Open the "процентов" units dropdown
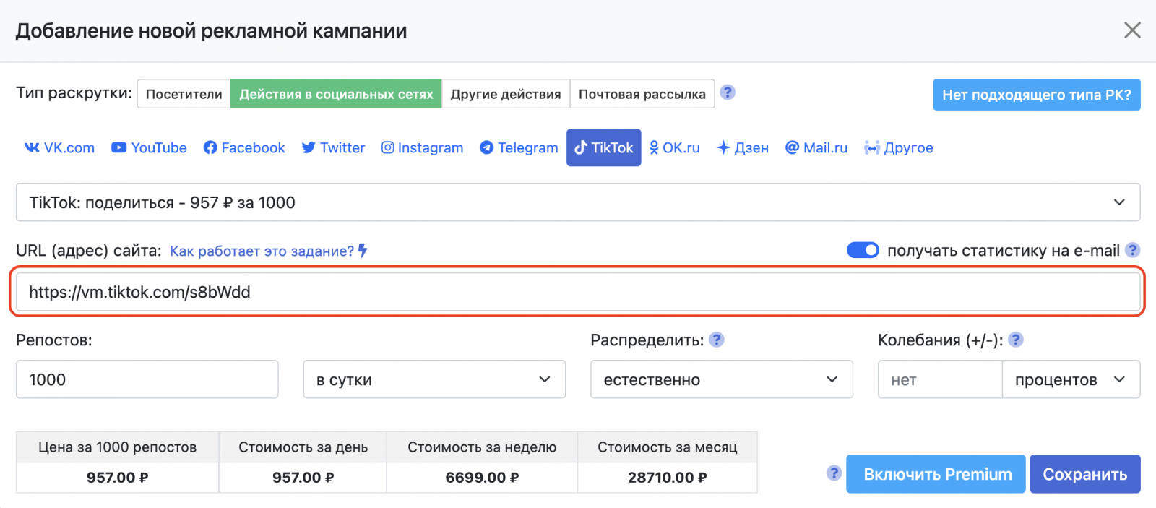This screenshot has height=508, width=1156. point(1070,379)
